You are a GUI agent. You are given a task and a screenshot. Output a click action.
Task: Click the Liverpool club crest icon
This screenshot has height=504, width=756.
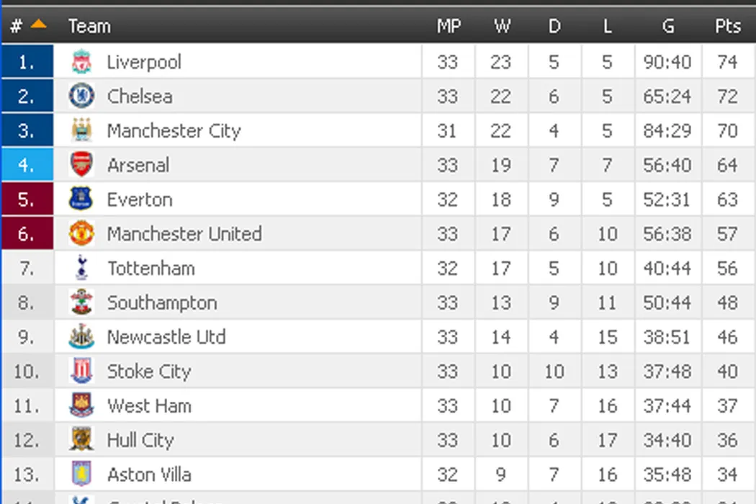[81, 62]
